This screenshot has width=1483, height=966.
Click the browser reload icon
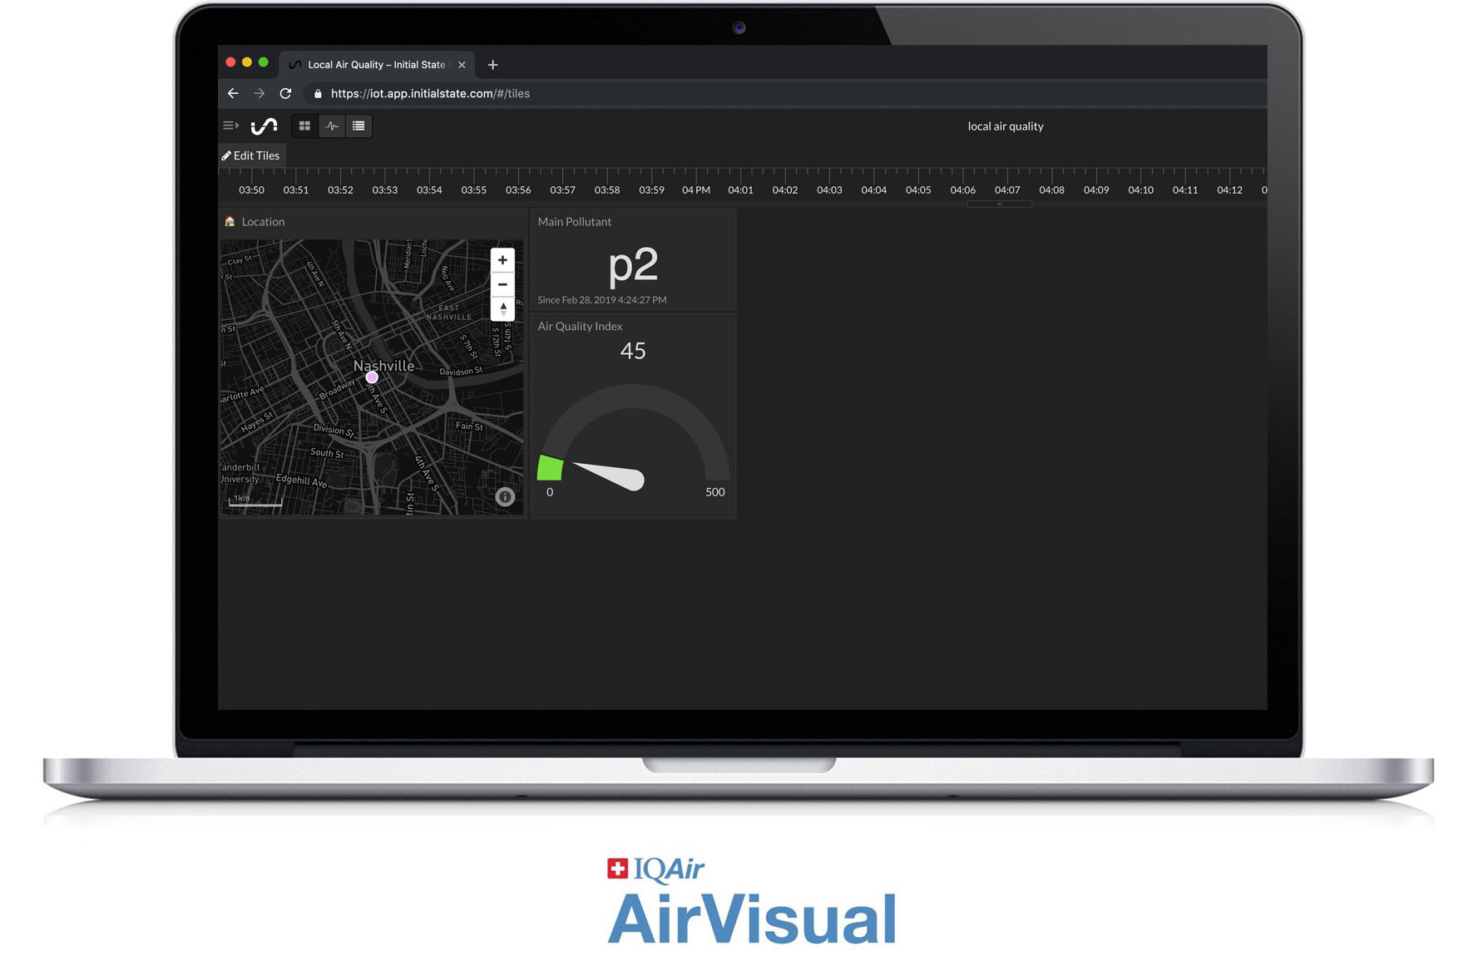286,93
